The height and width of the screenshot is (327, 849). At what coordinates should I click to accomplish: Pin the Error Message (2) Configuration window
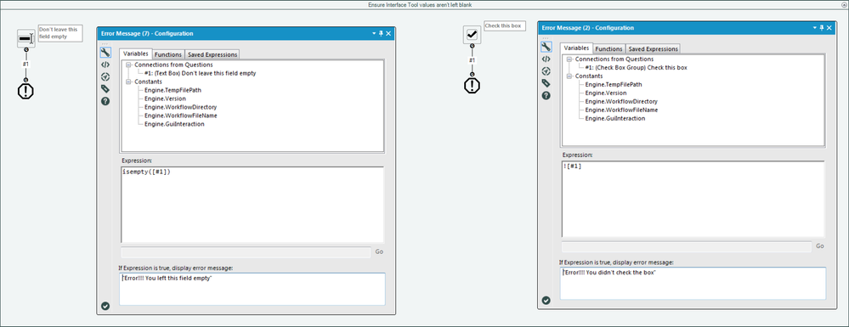(822, 28)
